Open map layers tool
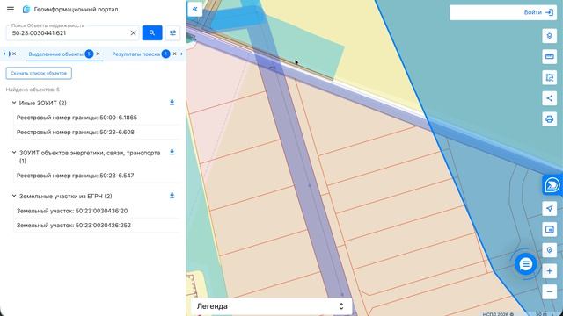The height and width of the screenshot is (316, 563). click(549, 36)
